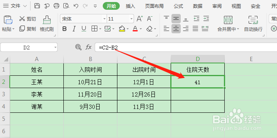Toggle top vertical alignment
The width and height of the screenshot is (277, 138).
pyautogui.click(x=166, y=18)
